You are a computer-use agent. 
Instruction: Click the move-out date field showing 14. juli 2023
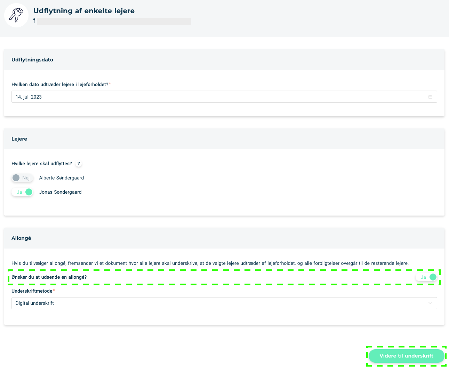[224, 97]
